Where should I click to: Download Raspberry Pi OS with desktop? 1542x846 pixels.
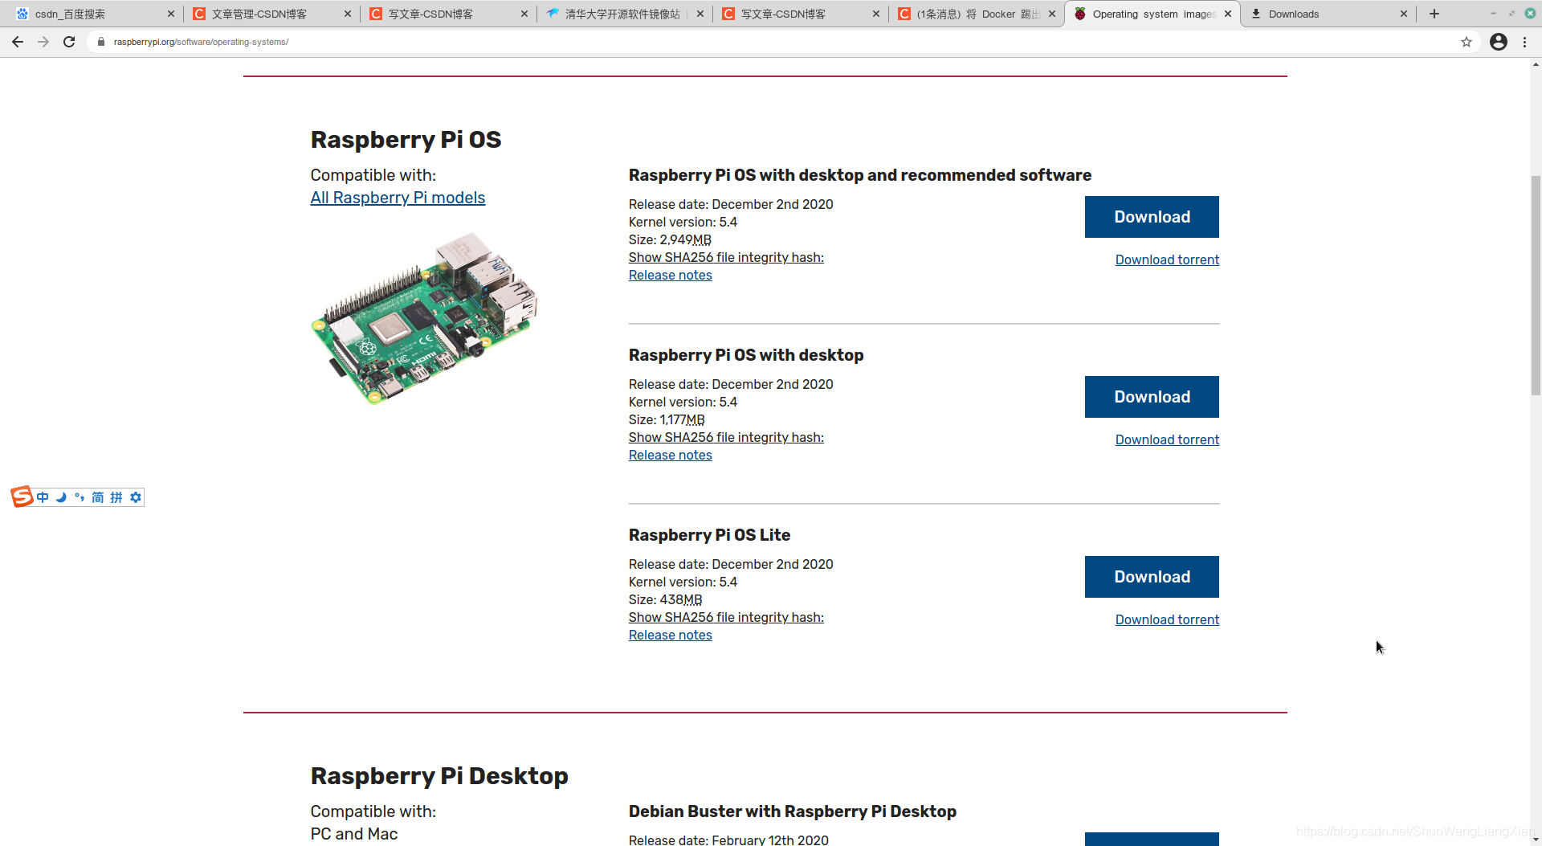(x=1152, y=397)
